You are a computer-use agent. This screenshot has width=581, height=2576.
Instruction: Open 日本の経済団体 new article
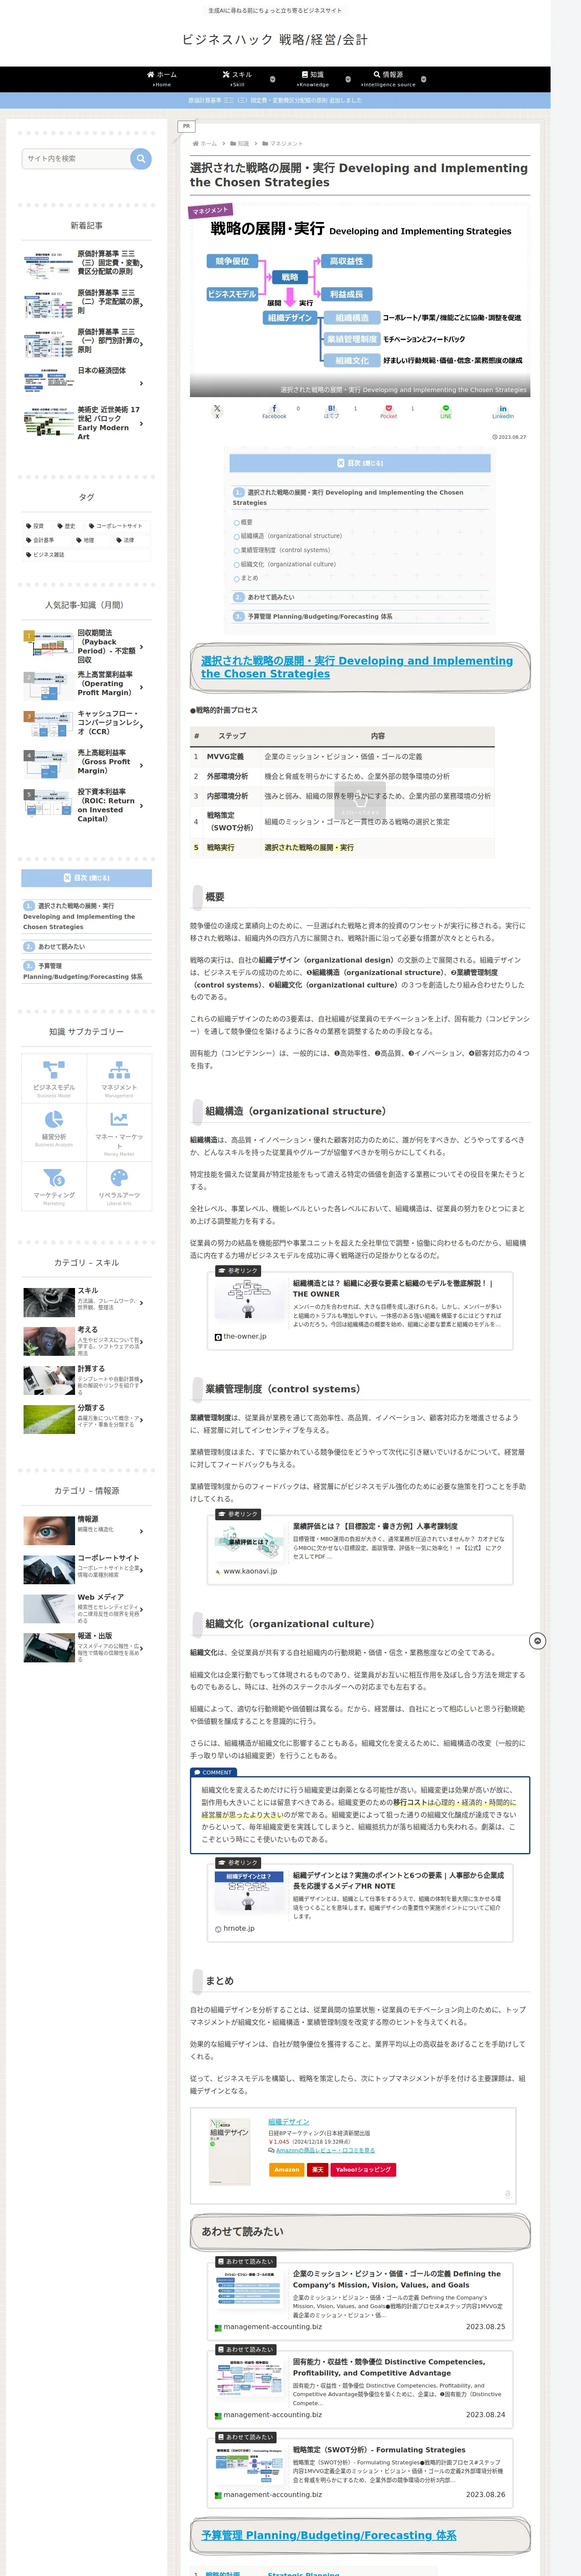(87, 381)
